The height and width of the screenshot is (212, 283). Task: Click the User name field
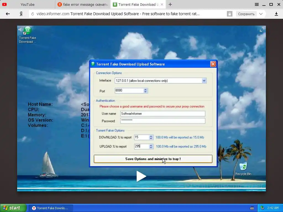[163, 113]
